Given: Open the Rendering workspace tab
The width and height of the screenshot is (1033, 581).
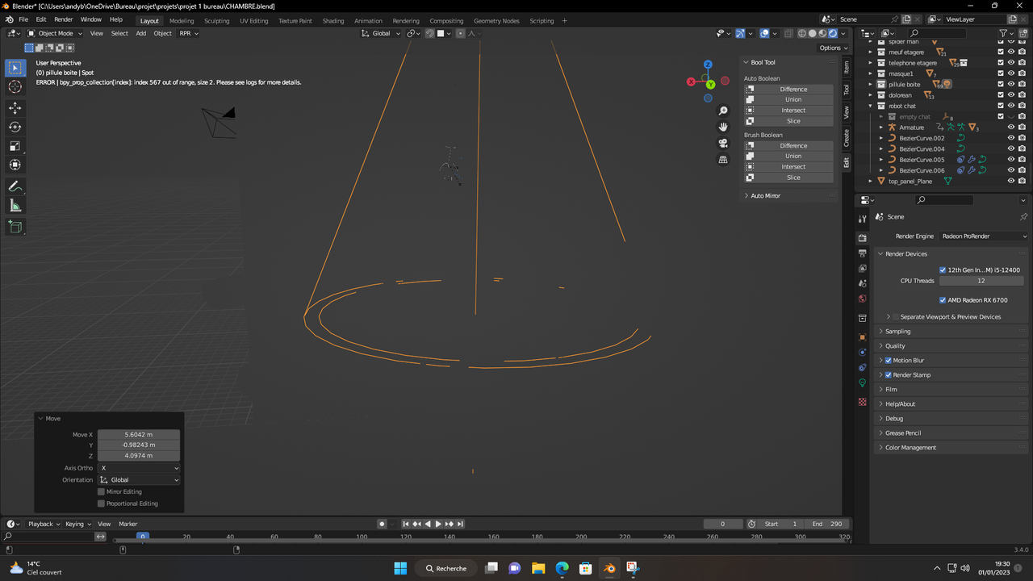Looking at the screenshot, I should (406, 19).
